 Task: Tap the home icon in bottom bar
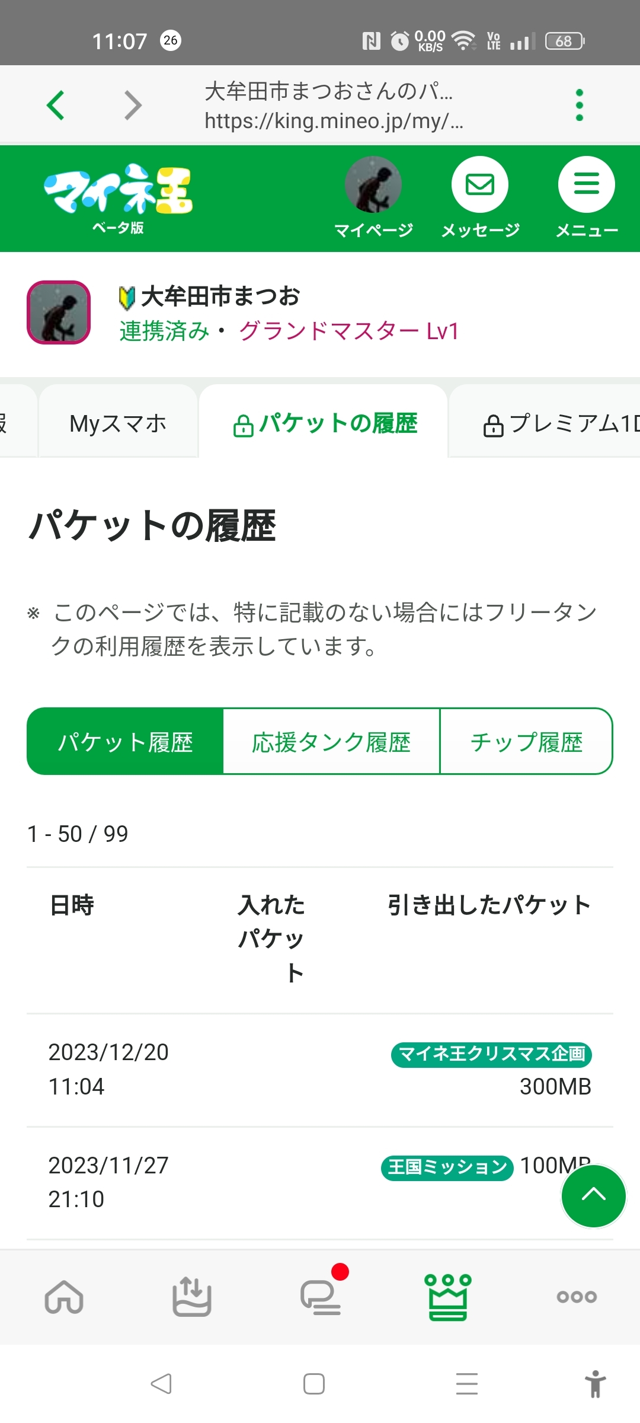[x=64, y=1297]
